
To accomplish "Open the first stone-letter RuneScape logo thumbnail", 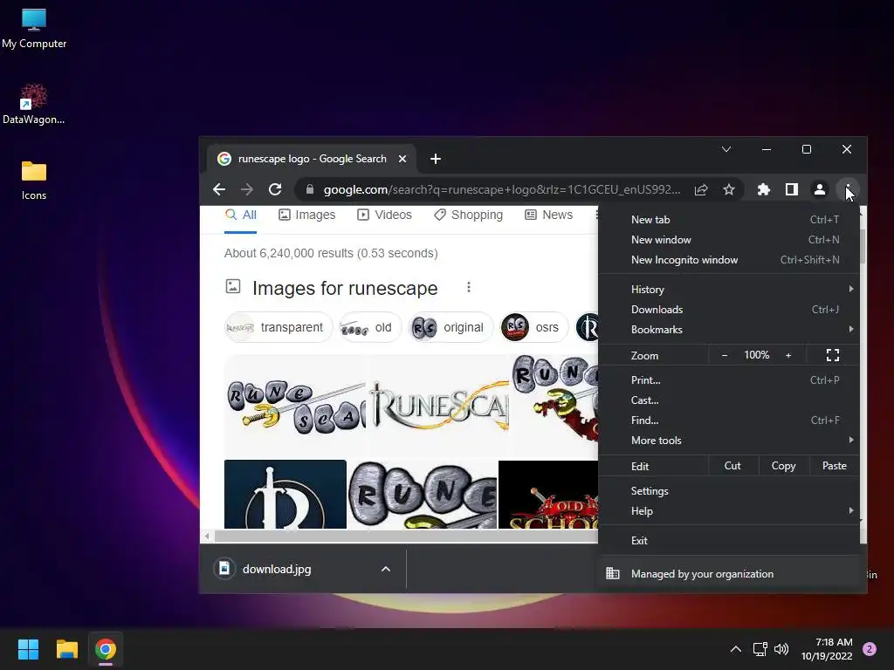I will click(295, 405).
